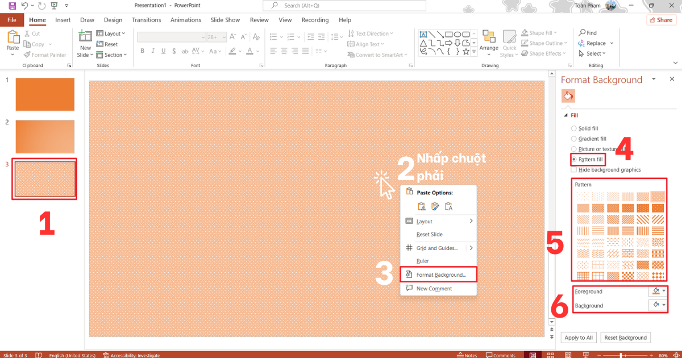Select slide 2 thumbnail
The width and height of the screenshot is (682, 358).
point(45,136)
